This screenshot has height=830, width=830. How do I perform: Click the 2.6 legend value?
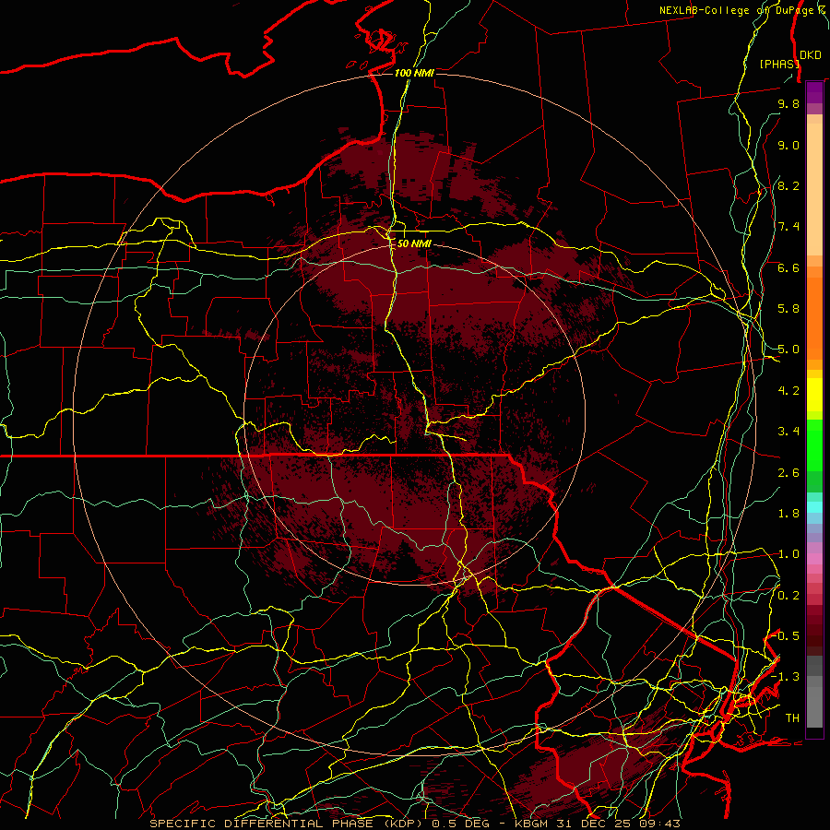click(x=788, y=473)
